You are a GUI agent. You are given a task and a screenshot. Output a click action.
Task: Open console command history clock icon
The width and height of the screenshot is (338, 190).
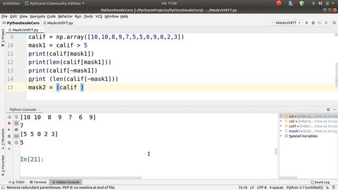tap(16, 142)
